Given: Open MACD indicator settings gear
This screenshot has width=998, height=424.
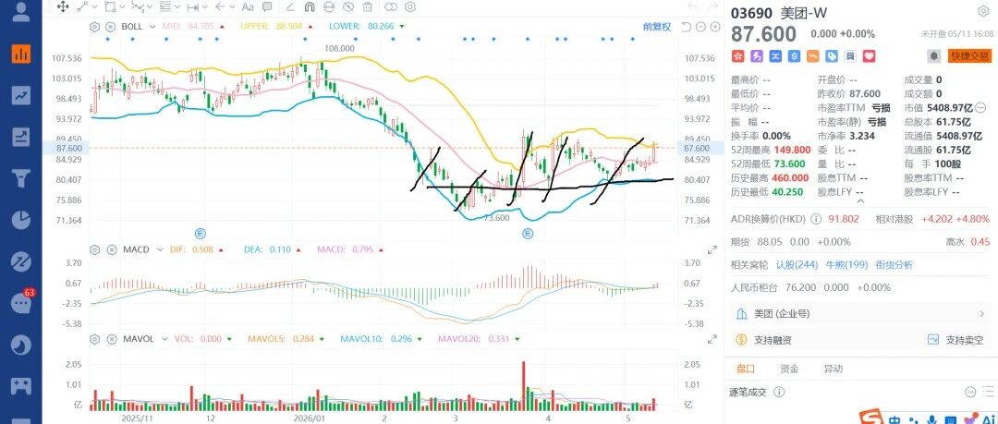Looking at the screenshot, I should click(95, 249).
